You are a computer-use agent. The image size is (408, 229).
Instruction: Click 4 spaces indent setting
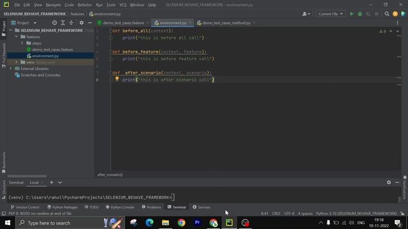click(x=305, y=214)
